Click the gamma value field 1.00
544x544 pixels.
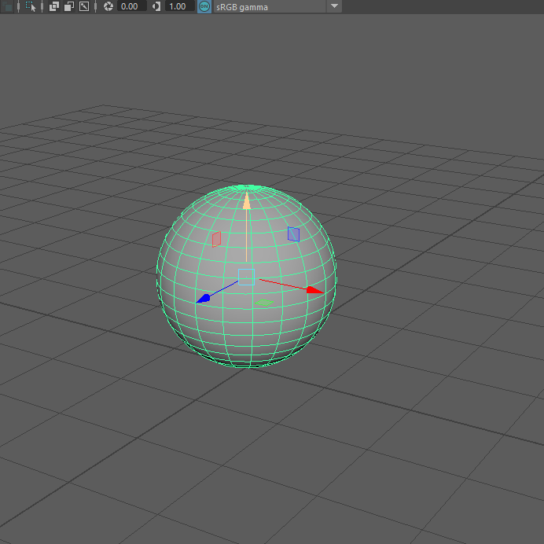tap(178, 6)
